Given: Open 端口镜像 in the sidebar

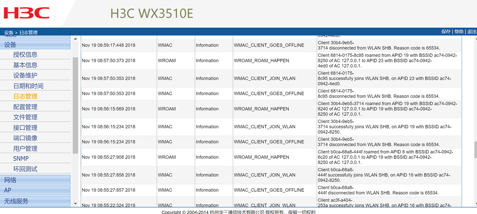Looking at the screenshot, I should (x=25, y=138).
